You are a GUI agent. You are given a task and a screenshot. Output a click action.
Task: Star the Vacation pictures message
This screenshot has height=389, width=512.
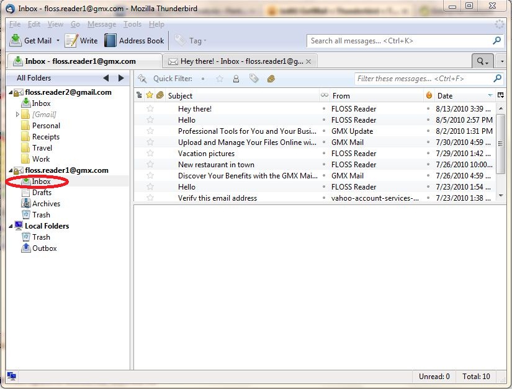point(149,153)
